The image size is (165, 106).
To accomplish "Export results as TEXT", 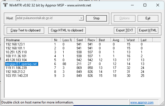I will click(x=125, y=30).
